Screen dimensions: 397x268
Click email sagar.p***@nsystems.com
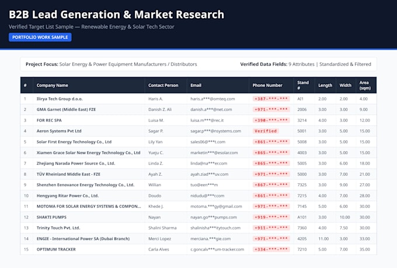tap(215, 131)
